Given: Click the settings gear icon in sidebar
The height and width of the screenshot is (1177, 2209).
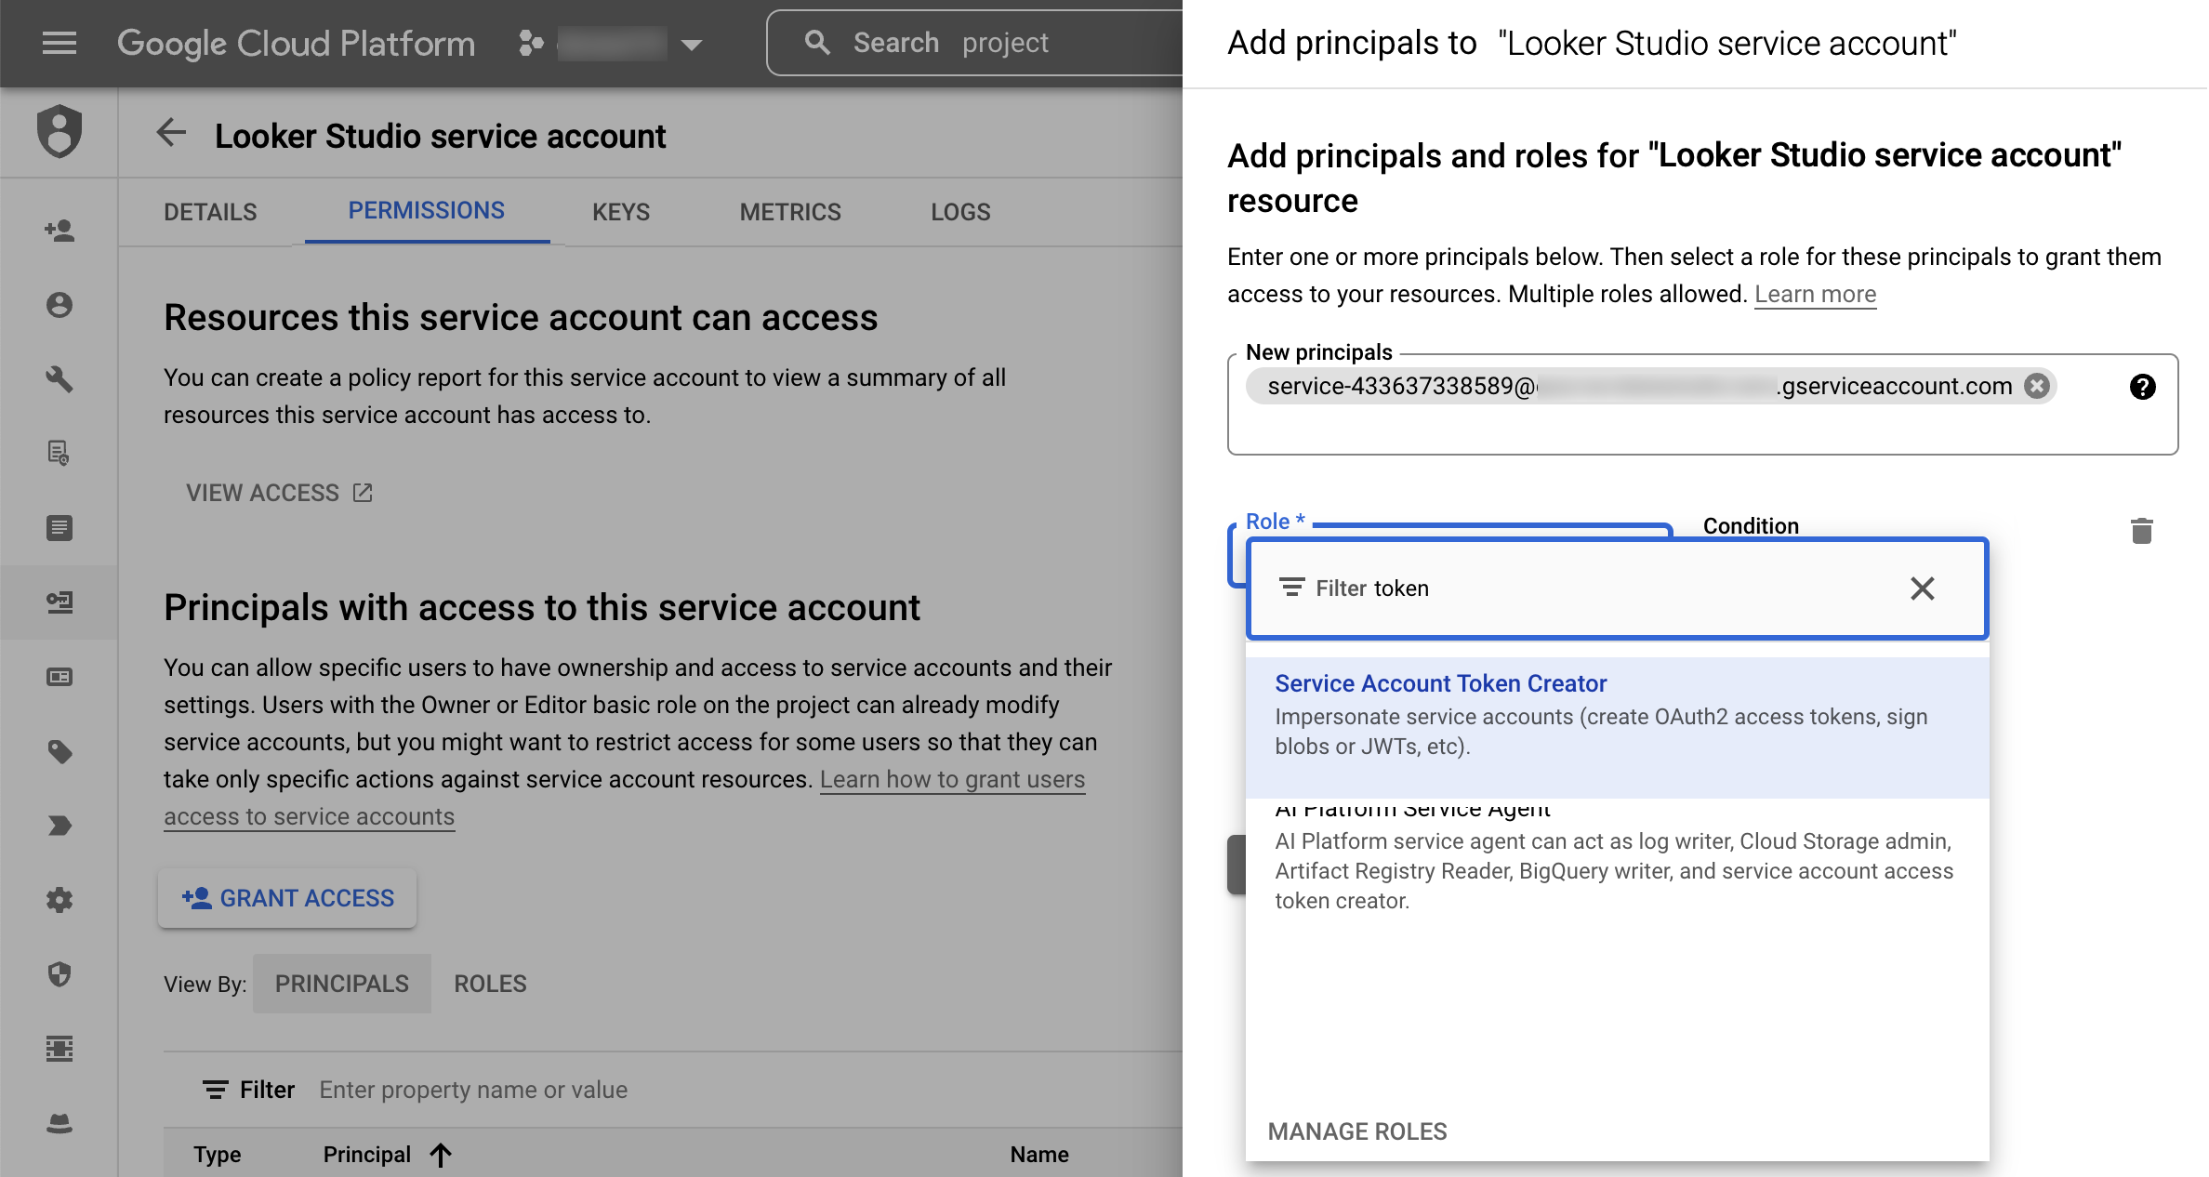Looking at the screenshot, I should pos(59,900).
